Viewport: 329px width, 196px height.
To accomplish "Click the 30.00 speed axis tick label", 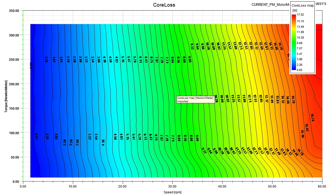I will (x=172, y=186).
